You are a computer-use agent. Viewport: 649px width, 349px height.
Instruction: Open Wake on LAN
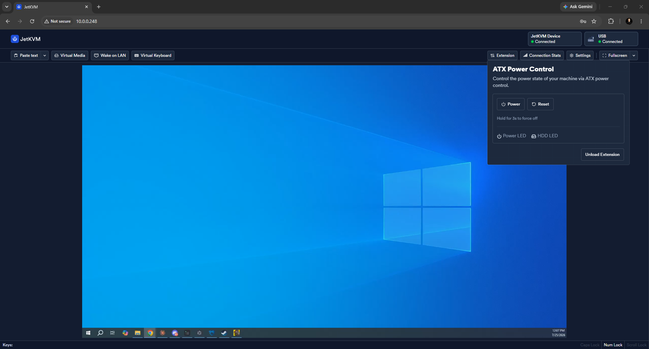tap(110, 55)
